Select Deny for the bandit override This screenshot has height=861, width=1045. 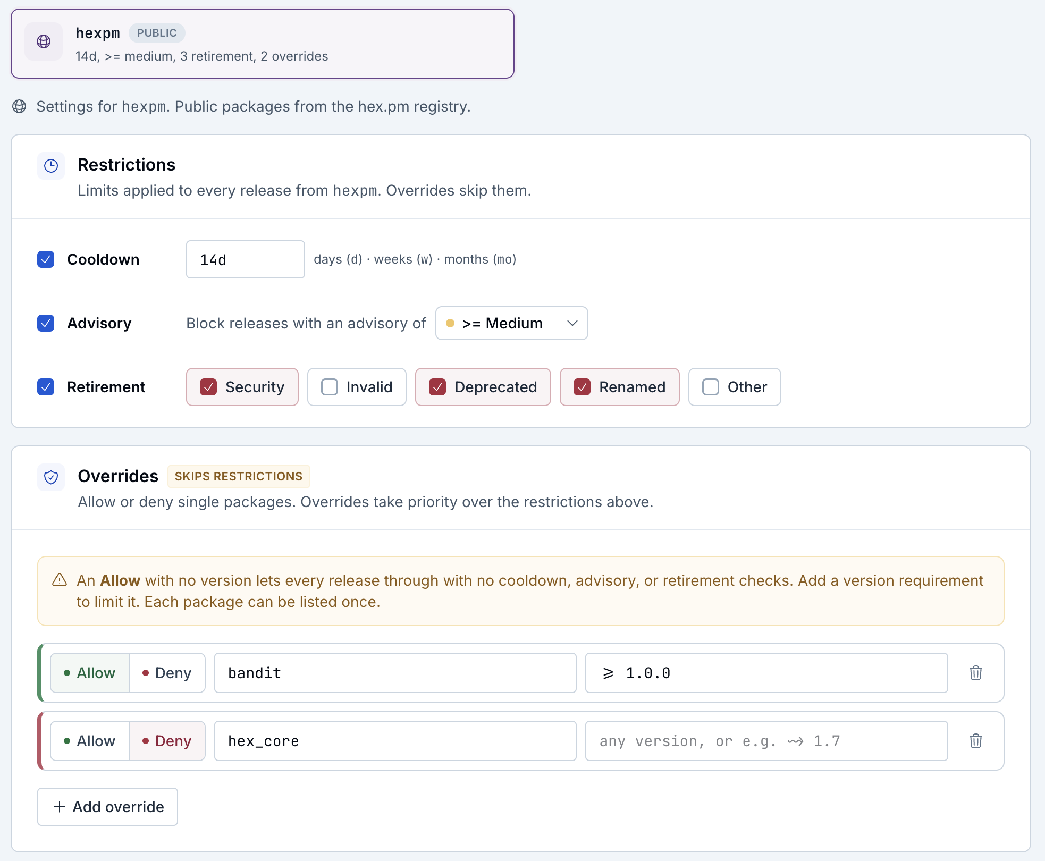pyautogui.click(x=167, y=673)
